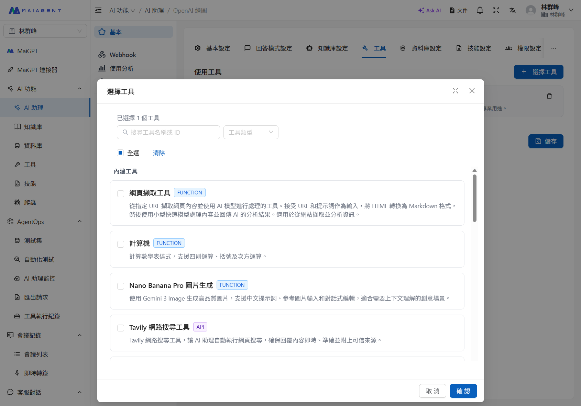581x406 pixels.
Task: Click the Webhook icon in the settings panel
Action: point(102,54)
